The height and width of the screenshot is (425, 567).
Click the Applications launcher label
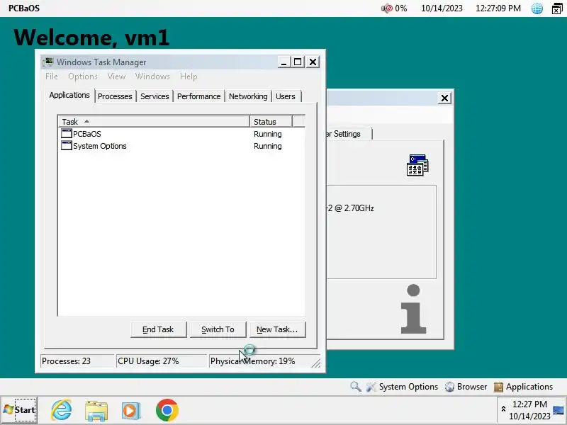pos(529,387)
